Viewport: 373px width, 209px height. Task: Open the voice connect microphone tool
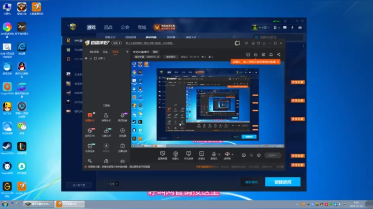tap(122, 117)
